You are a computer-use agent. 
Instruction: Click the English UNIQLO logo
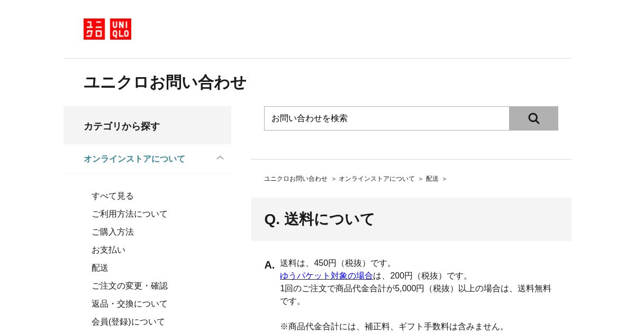121,29
